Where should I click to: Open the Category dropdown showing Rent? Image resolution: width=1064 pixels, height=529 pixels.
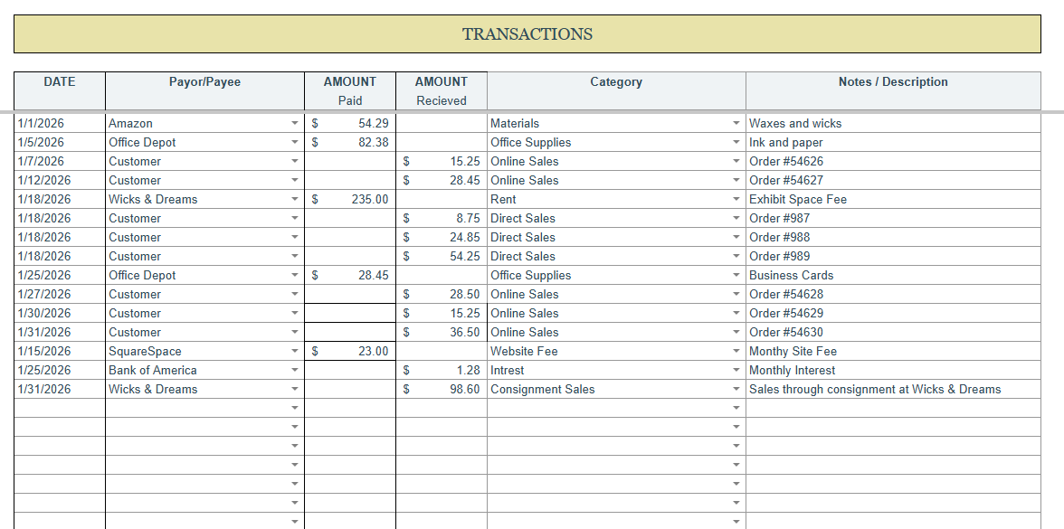tap(736, 199)
